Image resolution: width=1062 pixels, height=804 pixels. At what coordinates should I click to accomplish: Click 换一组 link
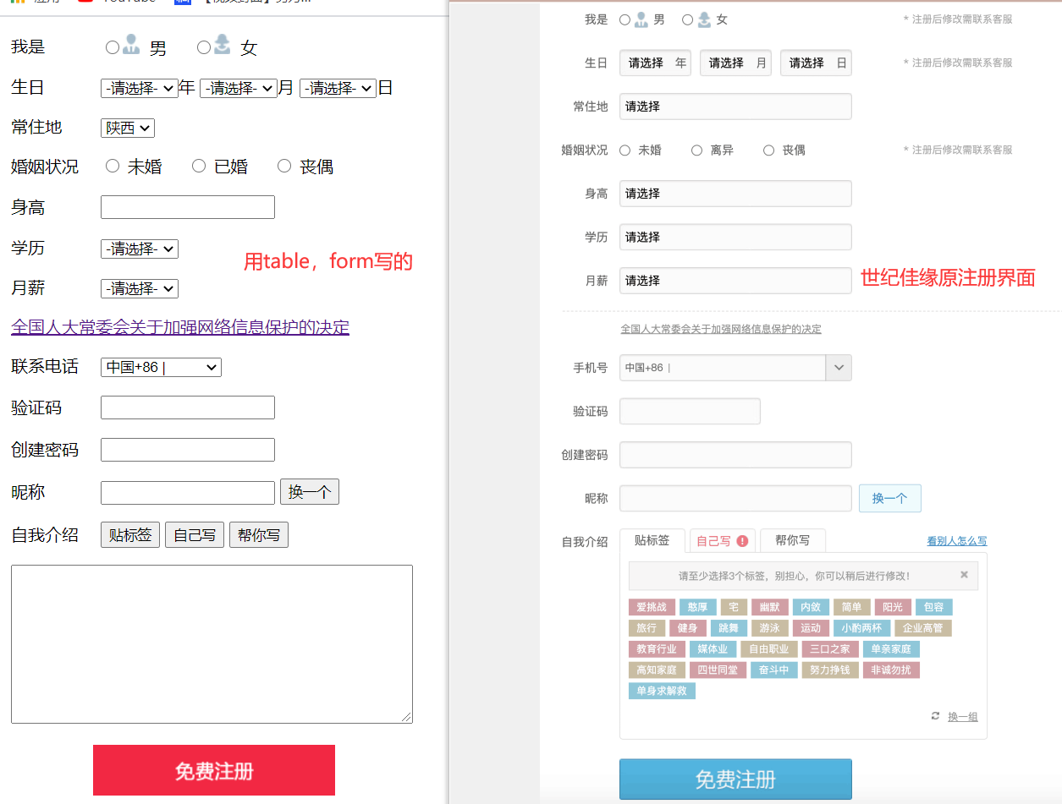(x=963, y=717)
